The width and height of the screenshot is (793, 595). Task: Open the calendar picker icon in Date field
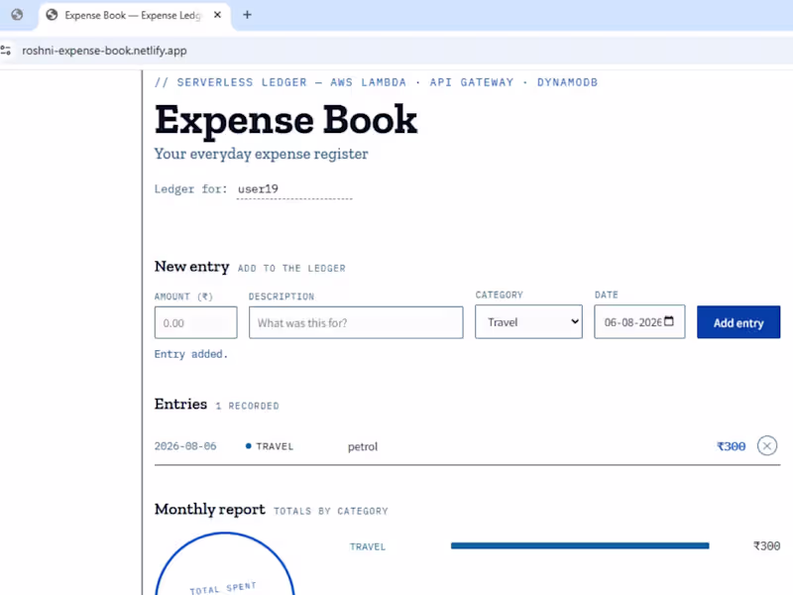(668, 321)
